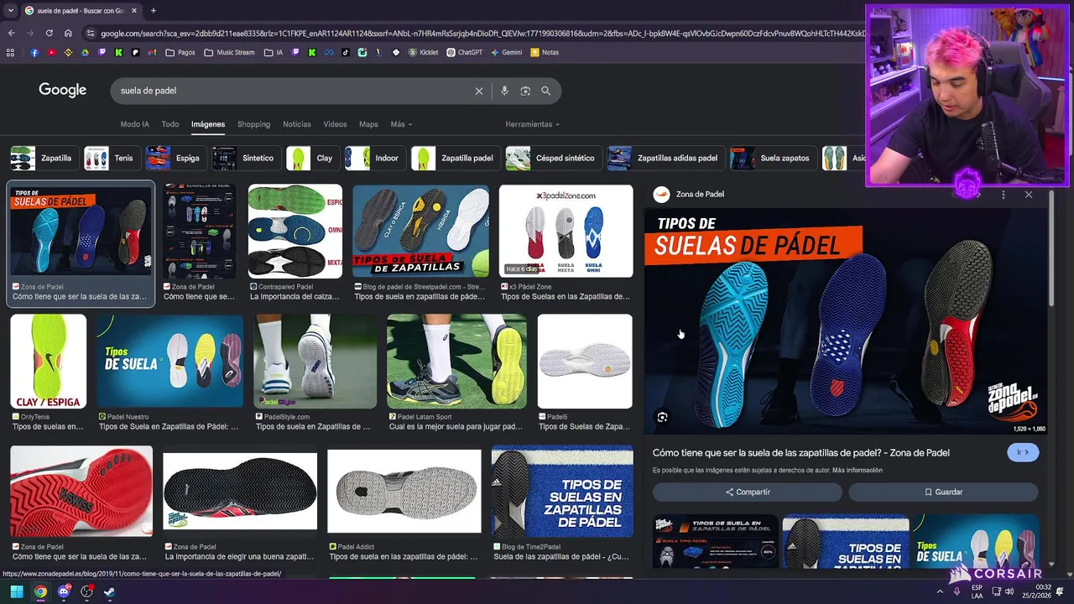This screenshot has height=604, width=1074.
Task: Switch to the Modo IA tab
Action: pos(134,124)
